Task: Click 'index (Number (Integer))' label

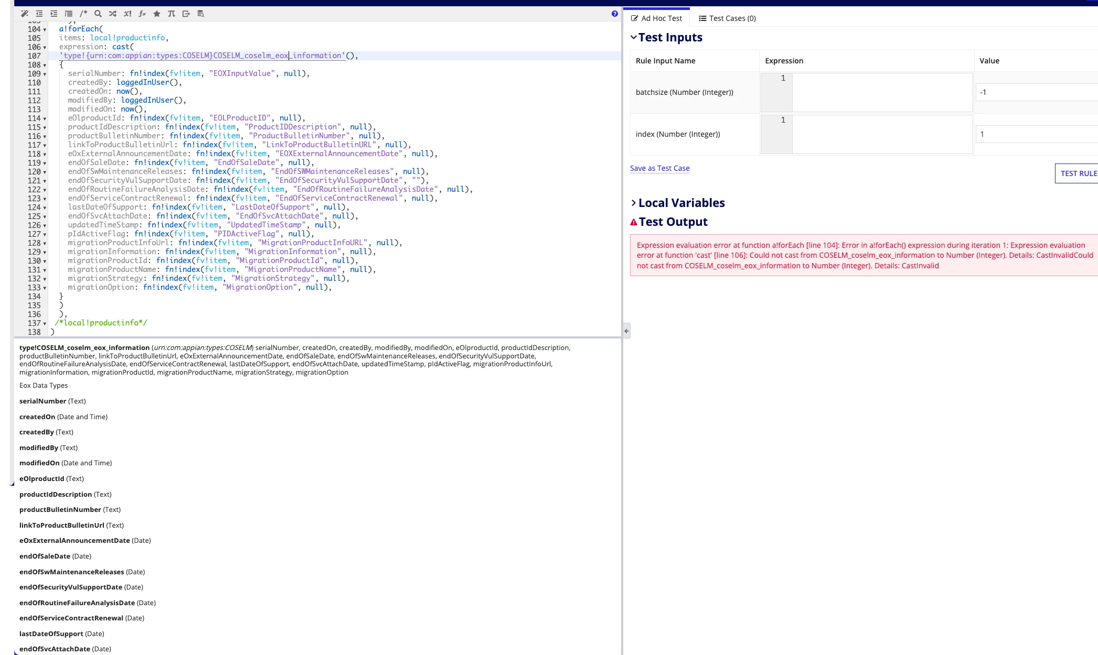Action: (x=678, y=134)
